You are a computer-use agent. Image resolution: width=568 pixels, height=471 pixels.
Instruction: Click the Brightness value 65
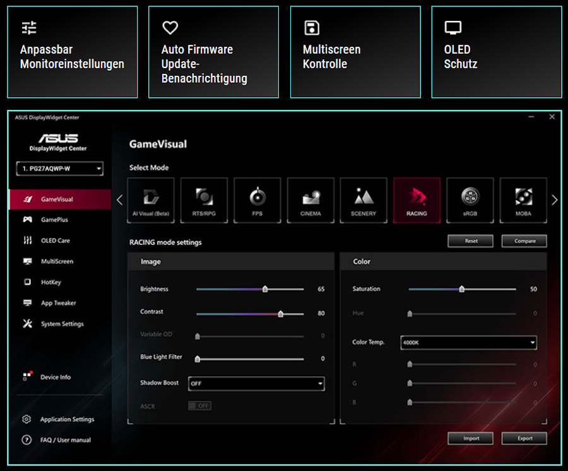321,289
